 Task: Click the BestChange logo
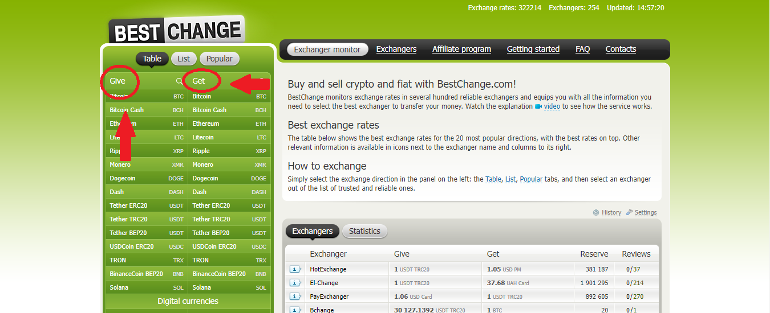tap(176, 31)
